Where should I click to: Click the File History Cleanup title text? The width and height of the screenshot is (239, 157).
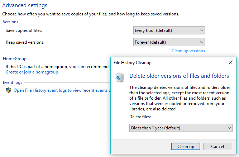133,63
